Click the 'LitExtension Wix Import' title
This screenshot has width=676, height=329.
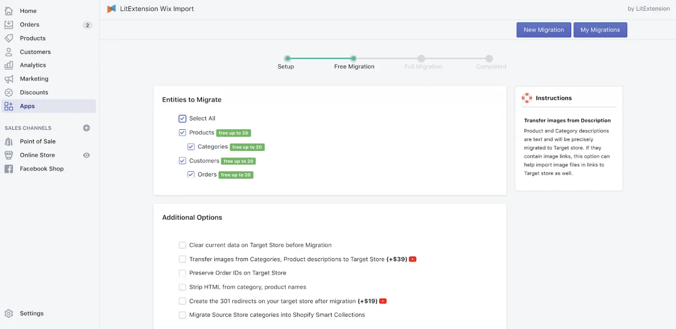(x=157, y=9)
